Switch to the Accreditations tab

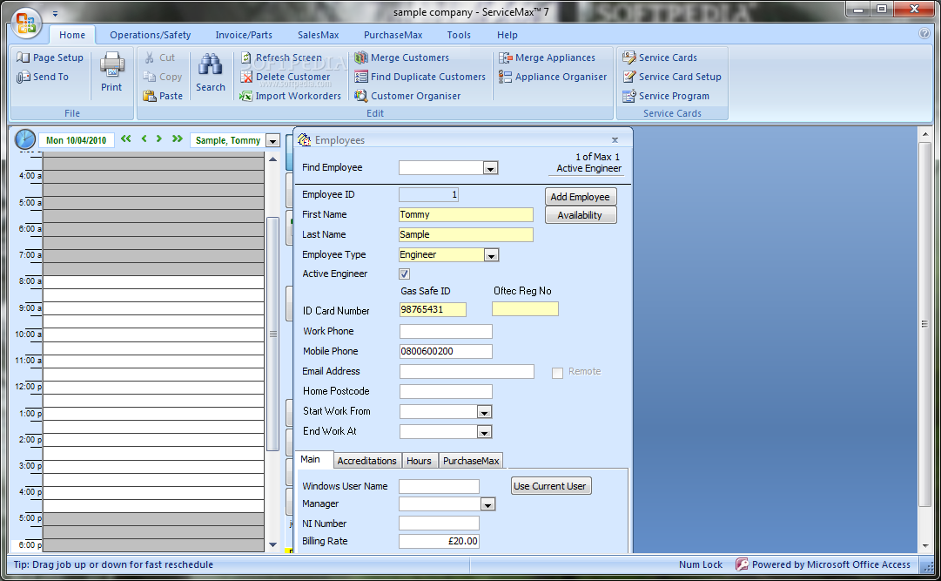point(366,461)
